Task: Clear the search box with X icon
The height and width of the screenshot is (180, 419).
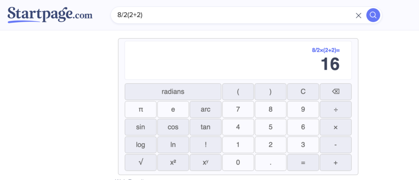Action: coord(358,16)
